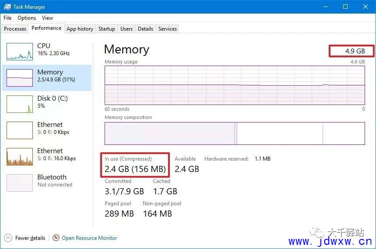Go to the Users tab

pyautogui.click(x=127, y=29)
